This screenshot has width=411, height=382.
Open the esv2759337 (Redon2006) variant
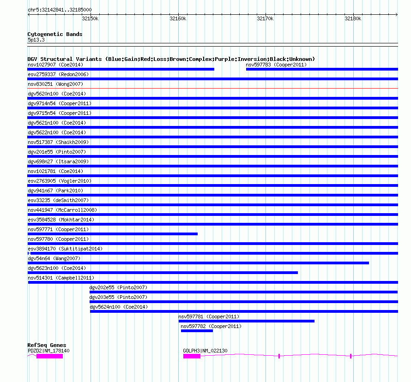[58, 74]
